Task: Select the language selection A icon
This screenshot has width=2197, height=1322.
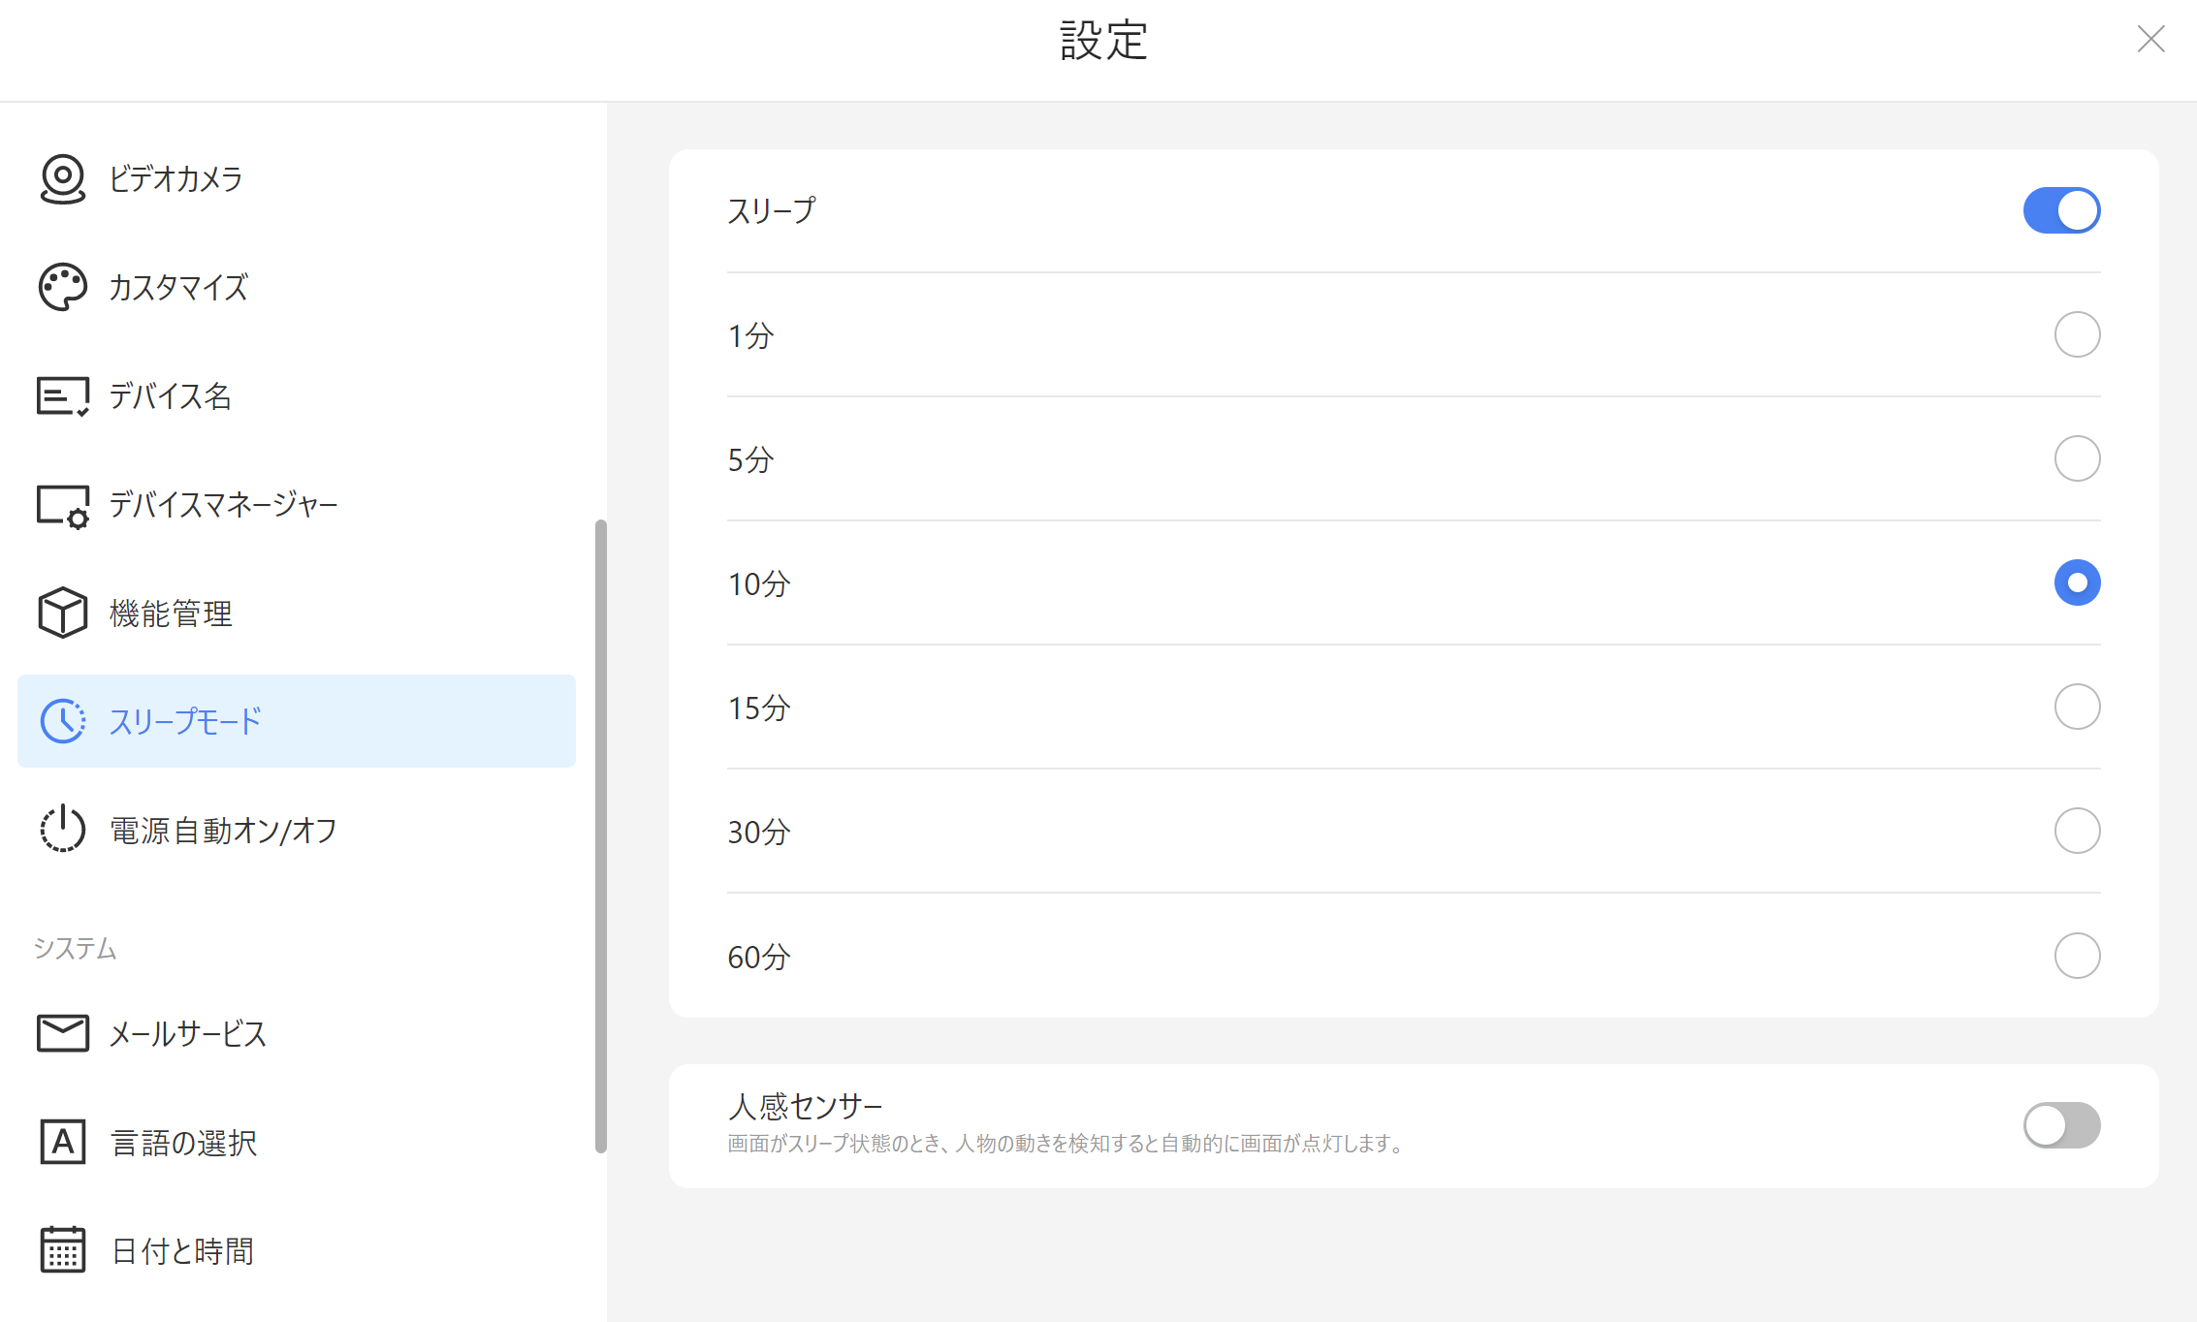Action: point(63,1142)
